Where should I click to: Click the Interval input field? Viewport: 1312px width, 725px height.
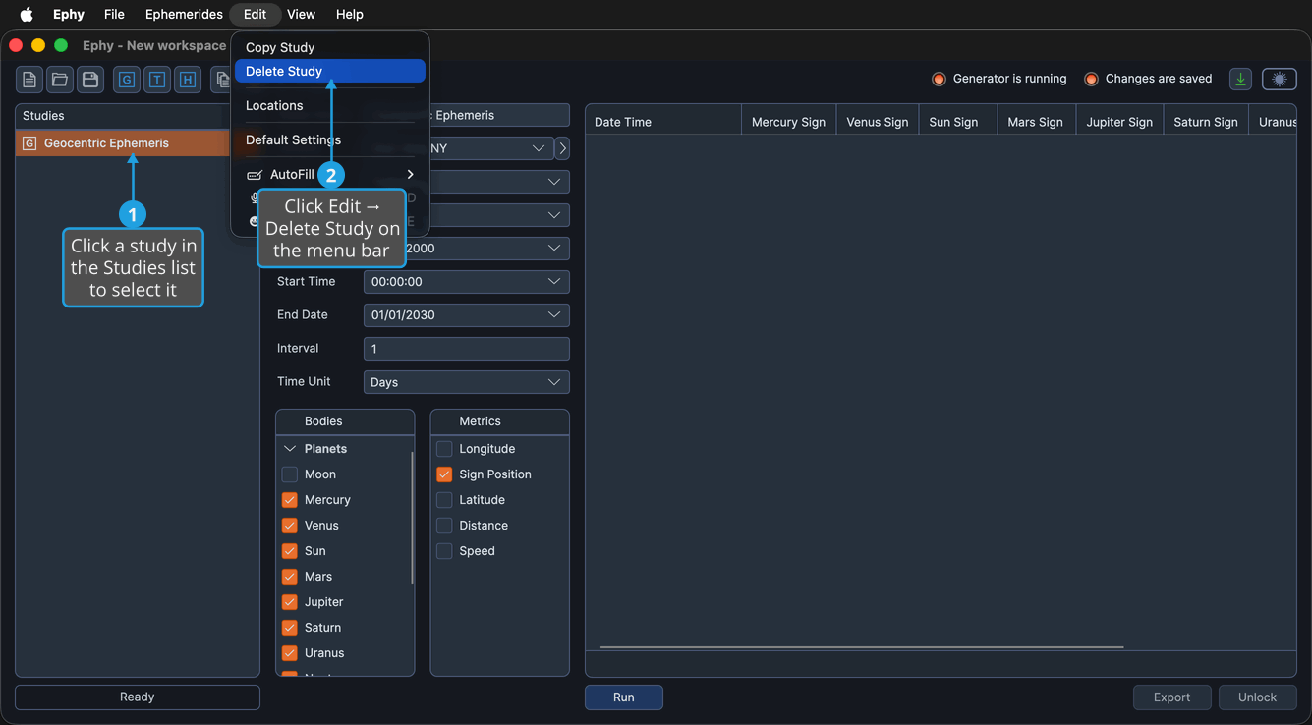(x=467, y=349)
